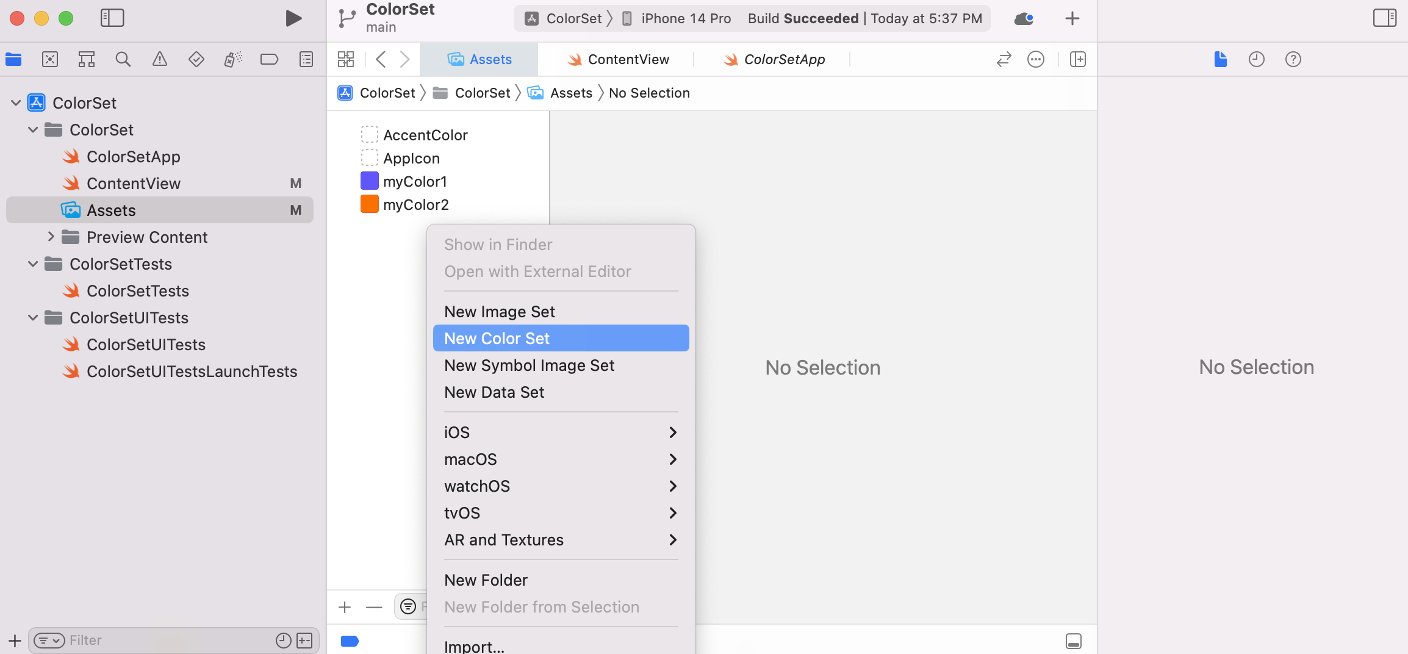The height and width of the screenshot is (654, 1408).
Task: Click the blue breakpoint tag indicator
Action: [x=350, y=641]
